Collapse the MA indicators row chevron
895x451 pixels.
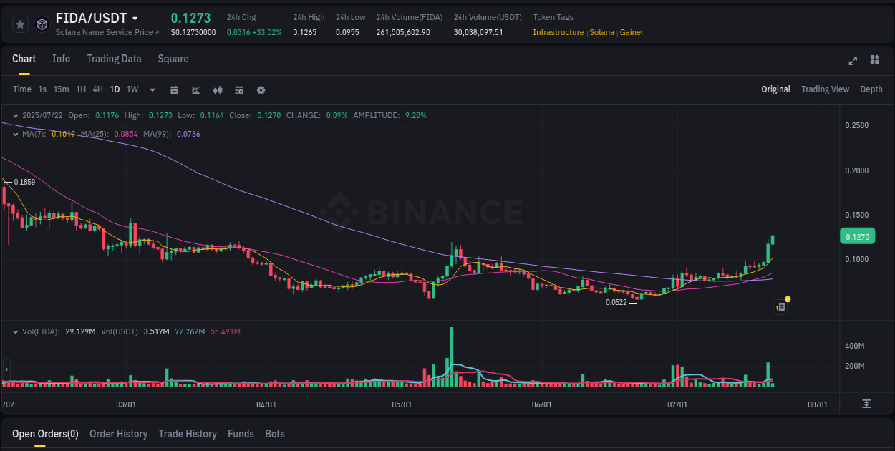pos(14,134)
